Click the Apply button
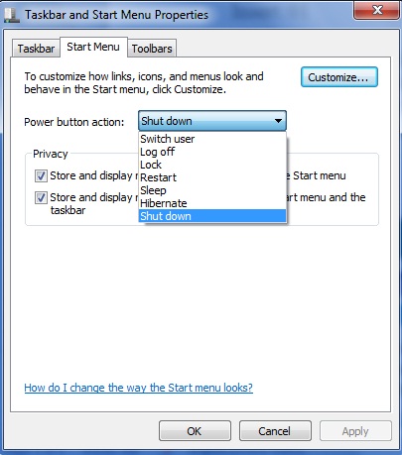The image size is (402, 455). coord(355,431)
